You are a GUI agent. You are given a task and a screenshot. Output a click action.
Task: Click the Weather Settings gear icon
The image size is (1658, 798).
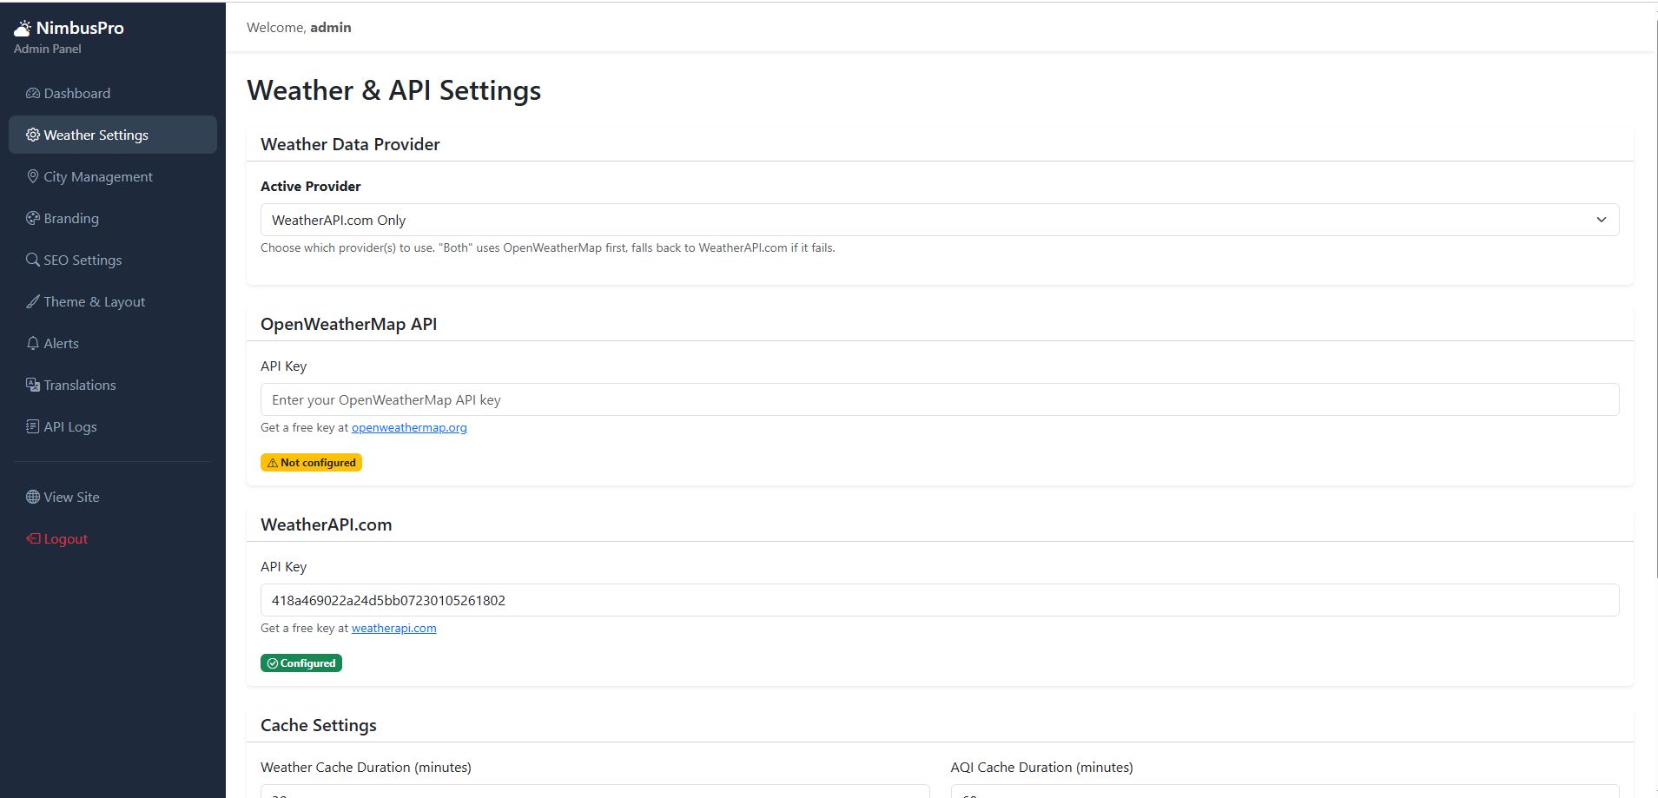(x=33, y=135)
